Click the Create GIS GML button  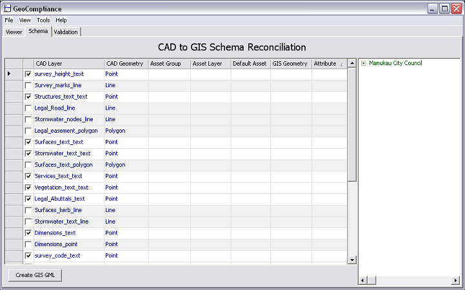point(35,275)
